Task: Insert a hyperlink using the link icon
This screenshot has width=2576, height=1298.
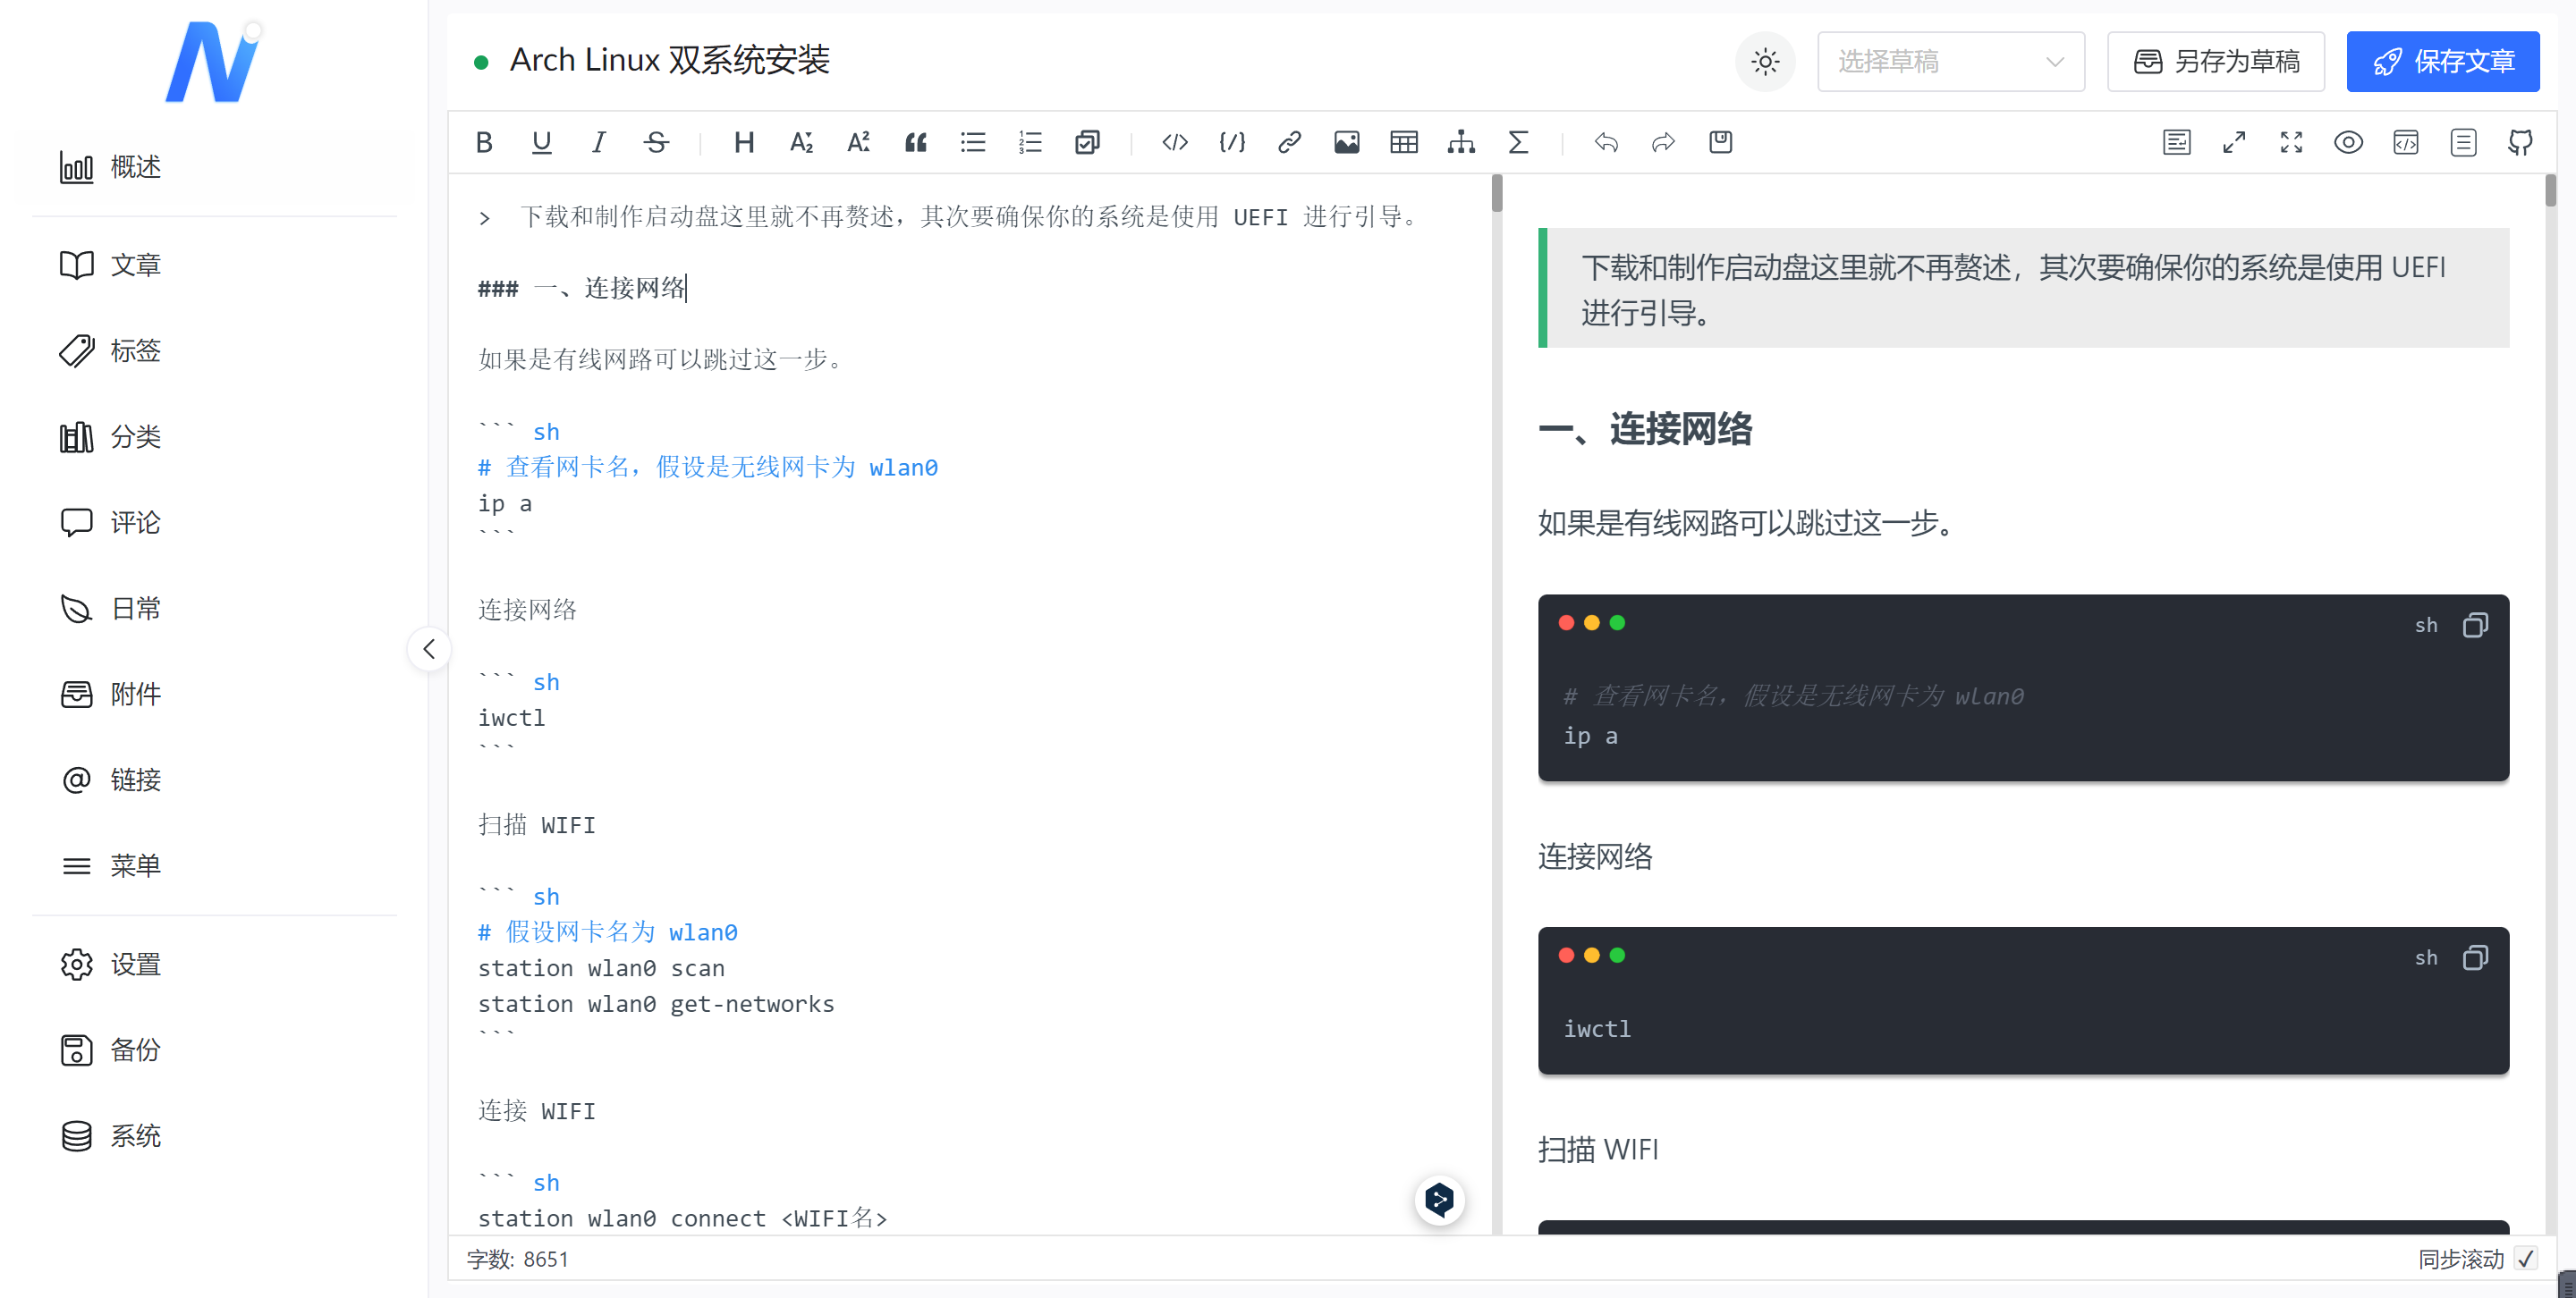Action: tap(1289, 142)
